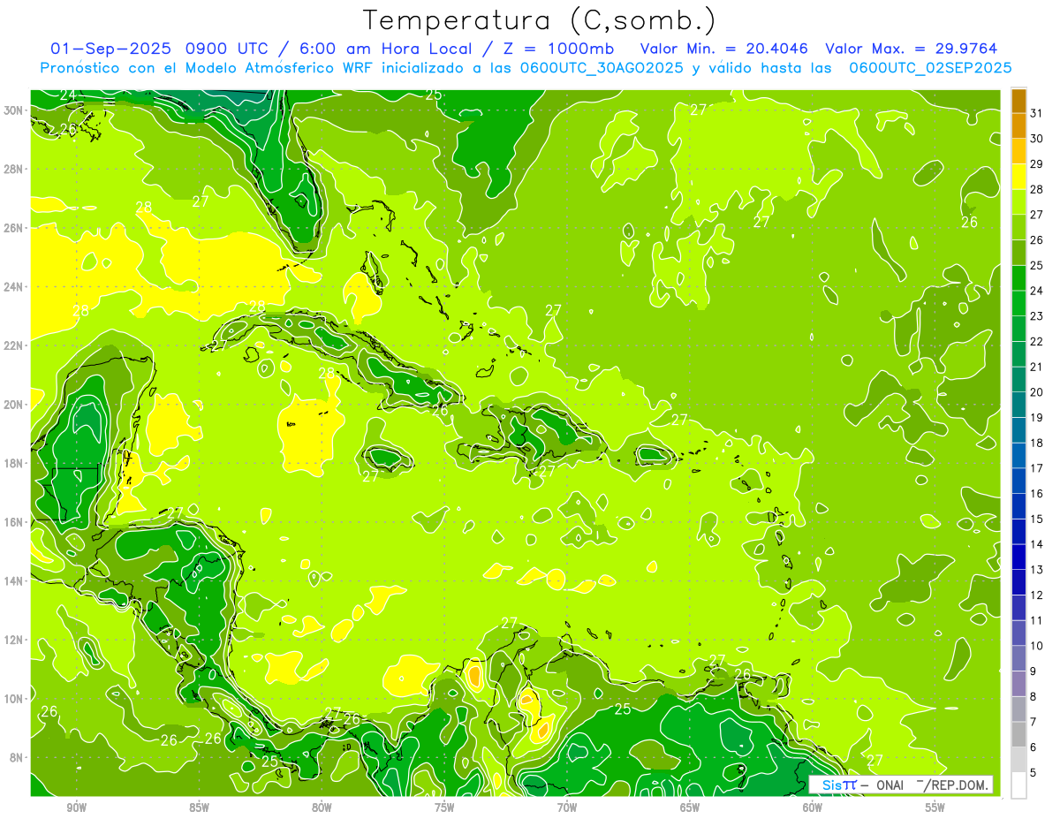Click the 8N latitude axis label
The width and height of the screenshot is (1060, 819).
[18, 757]
